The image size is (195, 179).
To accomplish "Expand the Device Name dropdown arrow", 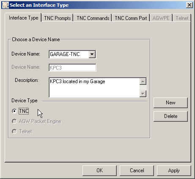I will pyautogui.click(x=92, y=54).
